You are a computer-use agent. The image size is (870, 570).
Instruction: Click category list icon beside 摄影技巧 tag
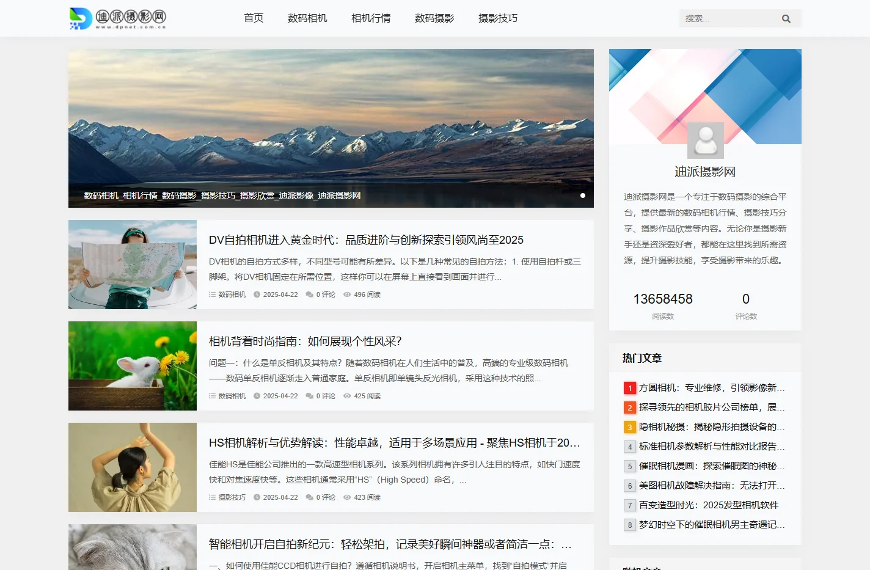click(x=212, y=497)
